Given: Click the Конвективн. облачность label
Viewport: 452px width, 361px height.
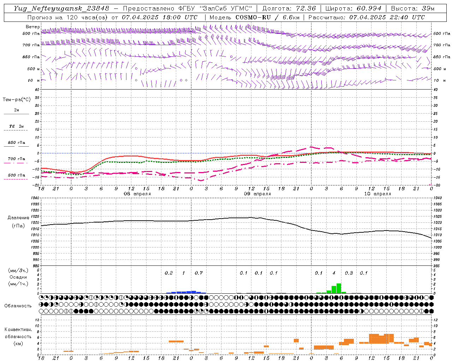Looking at the screenshot, I should click(18, 333).
